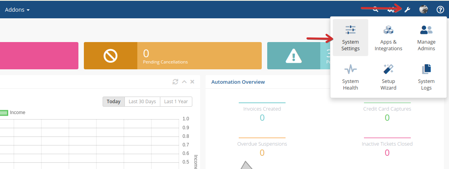Click the wrench configuration icon

pos(407,10)
